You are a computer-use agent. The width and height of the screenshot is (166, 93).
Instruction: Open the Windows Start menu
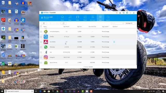(2, 91)
